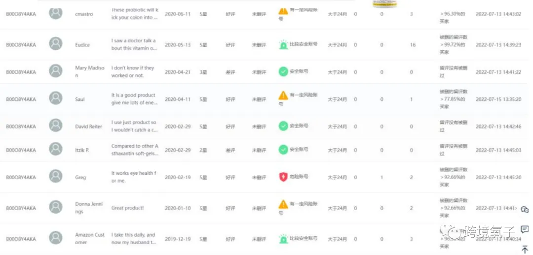
Task: Open review text 'These probiotic will kick your colon'
Action: click(135, 14)
